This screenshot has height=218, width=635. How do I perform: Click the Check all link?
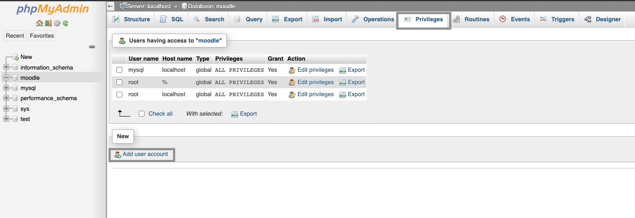161,114
